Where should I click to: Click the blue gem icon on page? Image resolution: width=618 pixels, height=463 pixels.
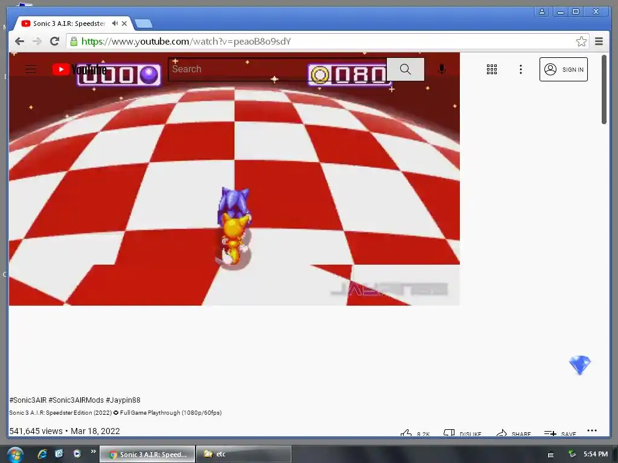click(580, 365)
